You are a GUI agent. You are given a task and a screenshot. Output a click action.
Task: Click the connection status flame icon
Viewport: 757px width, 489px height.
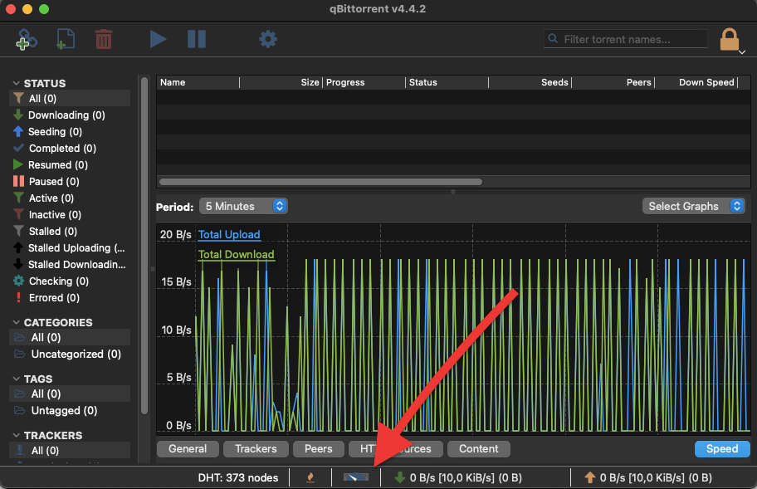click(x=310, y=477)
